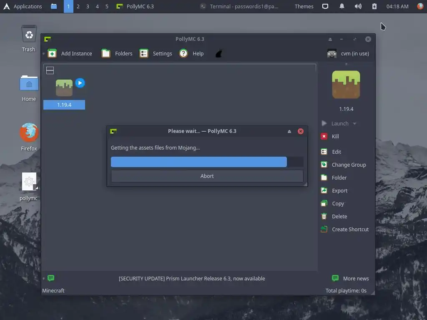Open the cvm account selector

[348, 53]
